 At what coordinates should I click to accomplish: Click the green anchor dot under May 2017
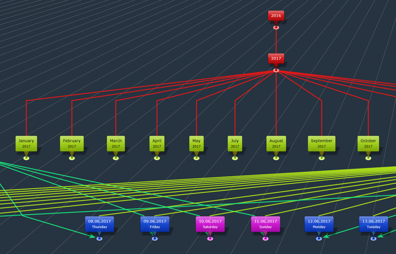196,158
